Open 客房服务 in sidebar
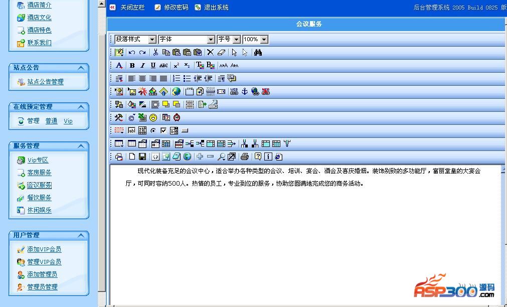 (x=40, y=173)
